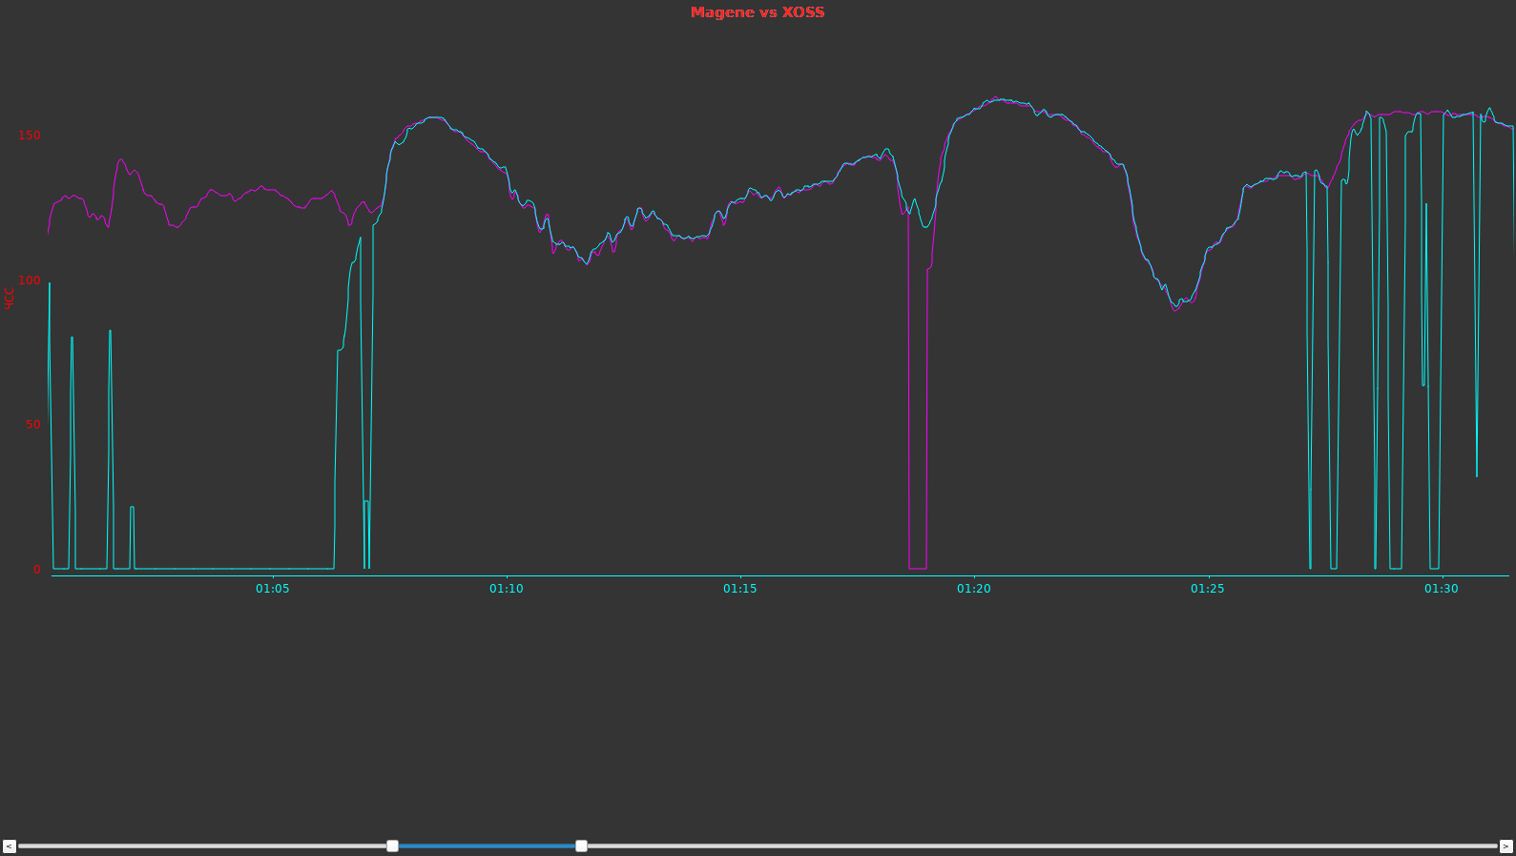
Task: Click the ЧСС y-axis title
Action: tap(10, 299)
